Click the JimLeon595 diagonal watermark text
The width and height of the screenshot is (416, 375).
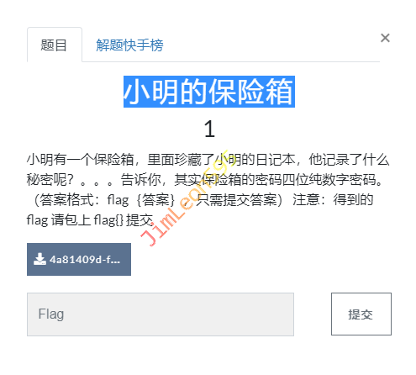point(185,198)
